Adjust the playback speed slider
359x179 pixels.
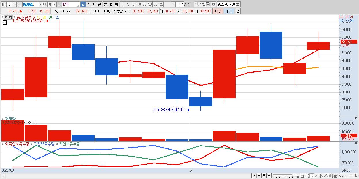click(x=283, y=176)
